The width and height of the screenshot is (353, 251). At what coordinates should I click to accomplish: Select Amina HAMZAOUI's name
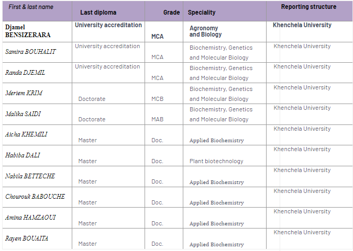coord(29,218)
